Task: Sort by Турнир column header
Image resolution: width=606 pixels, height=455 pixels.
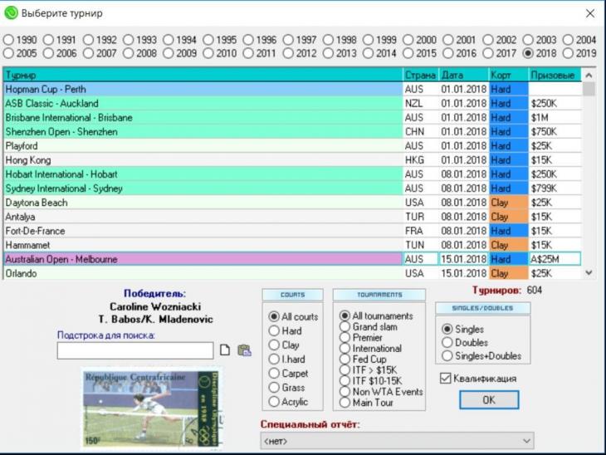Action: coord(202,75)
